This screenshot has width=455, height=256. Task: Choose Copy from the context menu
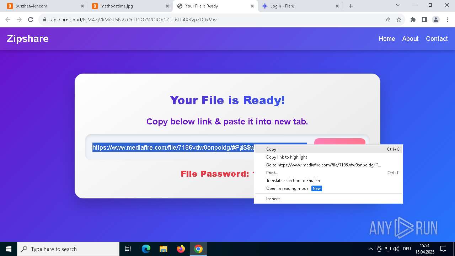tap(328, 149)
